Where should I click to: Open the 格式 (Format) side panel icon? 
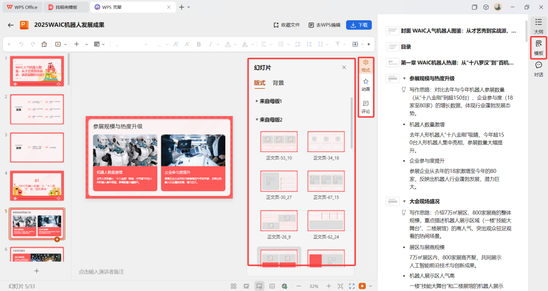click(365, 65)
